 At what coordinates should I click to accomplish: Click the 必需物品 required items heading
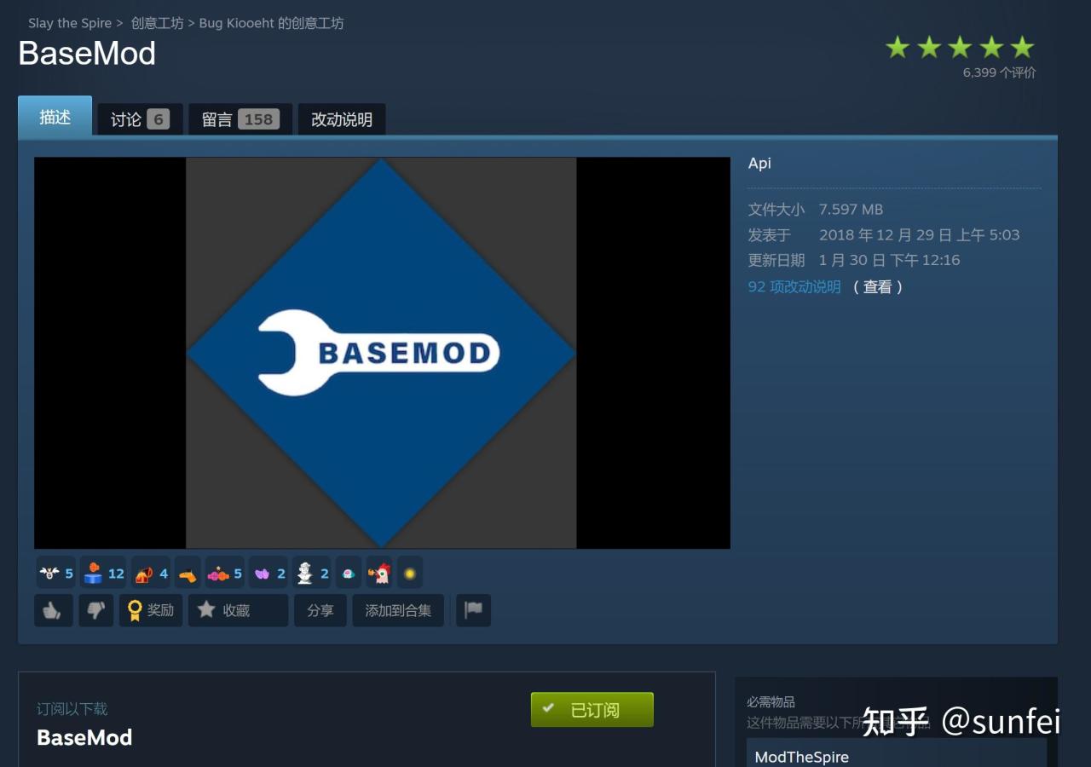pyautogui.click(x=771, y=701)
